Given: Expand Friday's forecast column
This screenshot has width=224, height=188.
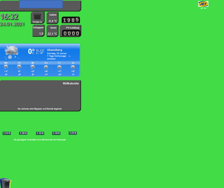Looking at the screenshot, I should (x=59, y=68).
